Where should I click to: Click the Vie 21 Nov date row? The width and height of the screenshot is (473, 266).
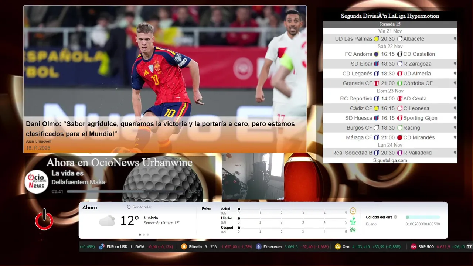(x=390, y=31)
